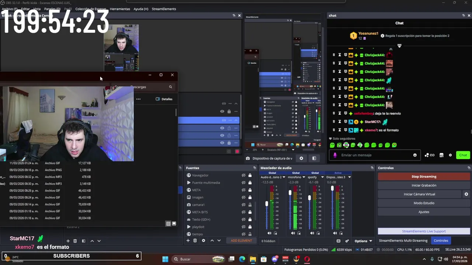
Task: Open Herramientas menu
Action: (x=120, y=9)
